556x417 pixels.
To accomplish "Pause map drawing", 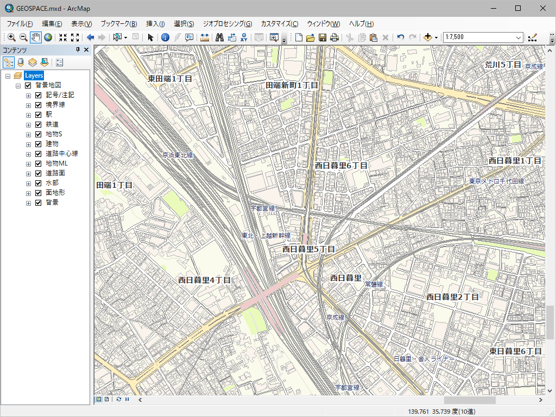I will click(x=127, y=399).
